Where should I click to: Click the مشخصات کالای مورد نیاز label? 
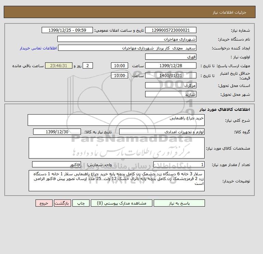pos(228,148)
